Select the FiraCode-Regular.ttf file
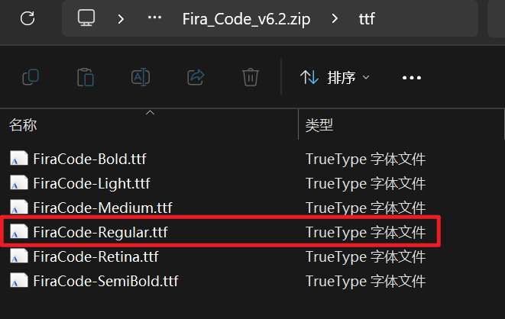Image resolution: width=505 pixels, height=319 pixels. 221,232
